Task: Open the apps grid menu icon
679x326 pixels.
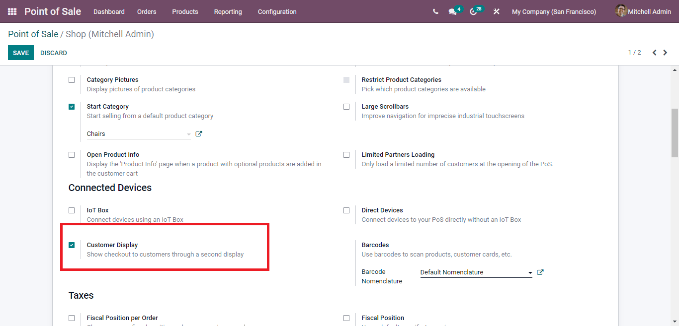Action: coord(12,11)
